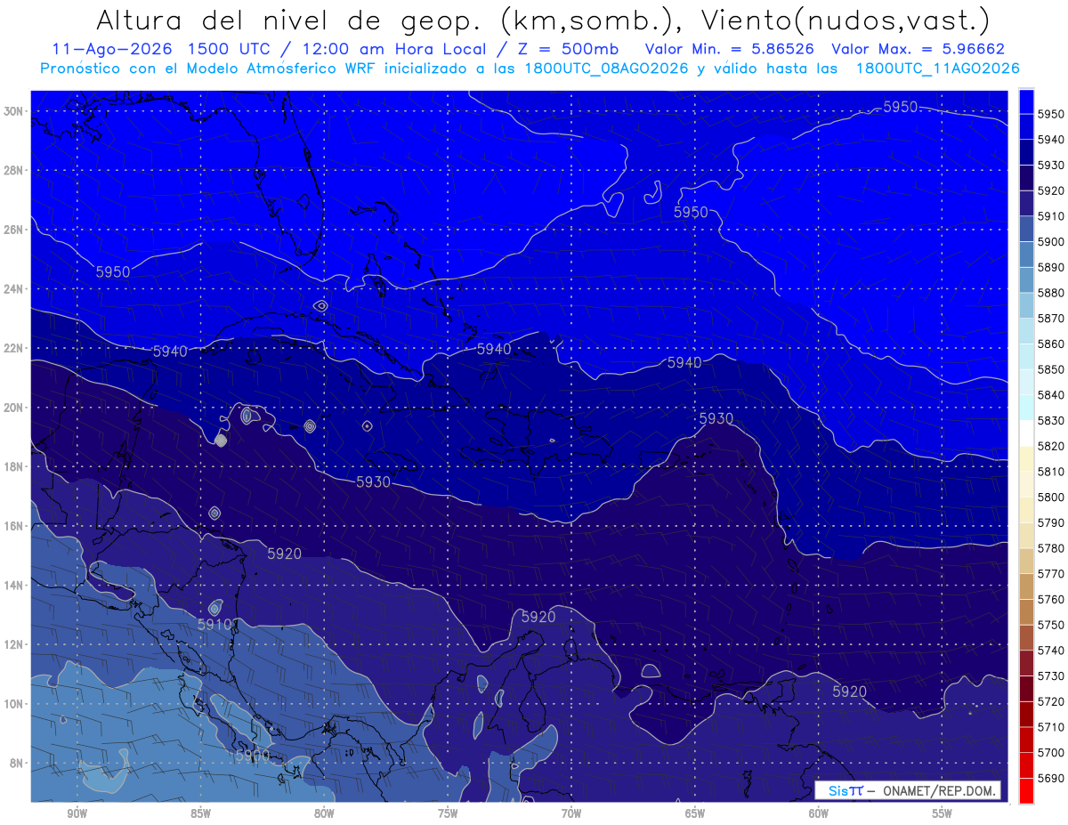Pick the tan colorbar swatch between 5770 and 5780
1068x825 pixels.
point(1026,560)
